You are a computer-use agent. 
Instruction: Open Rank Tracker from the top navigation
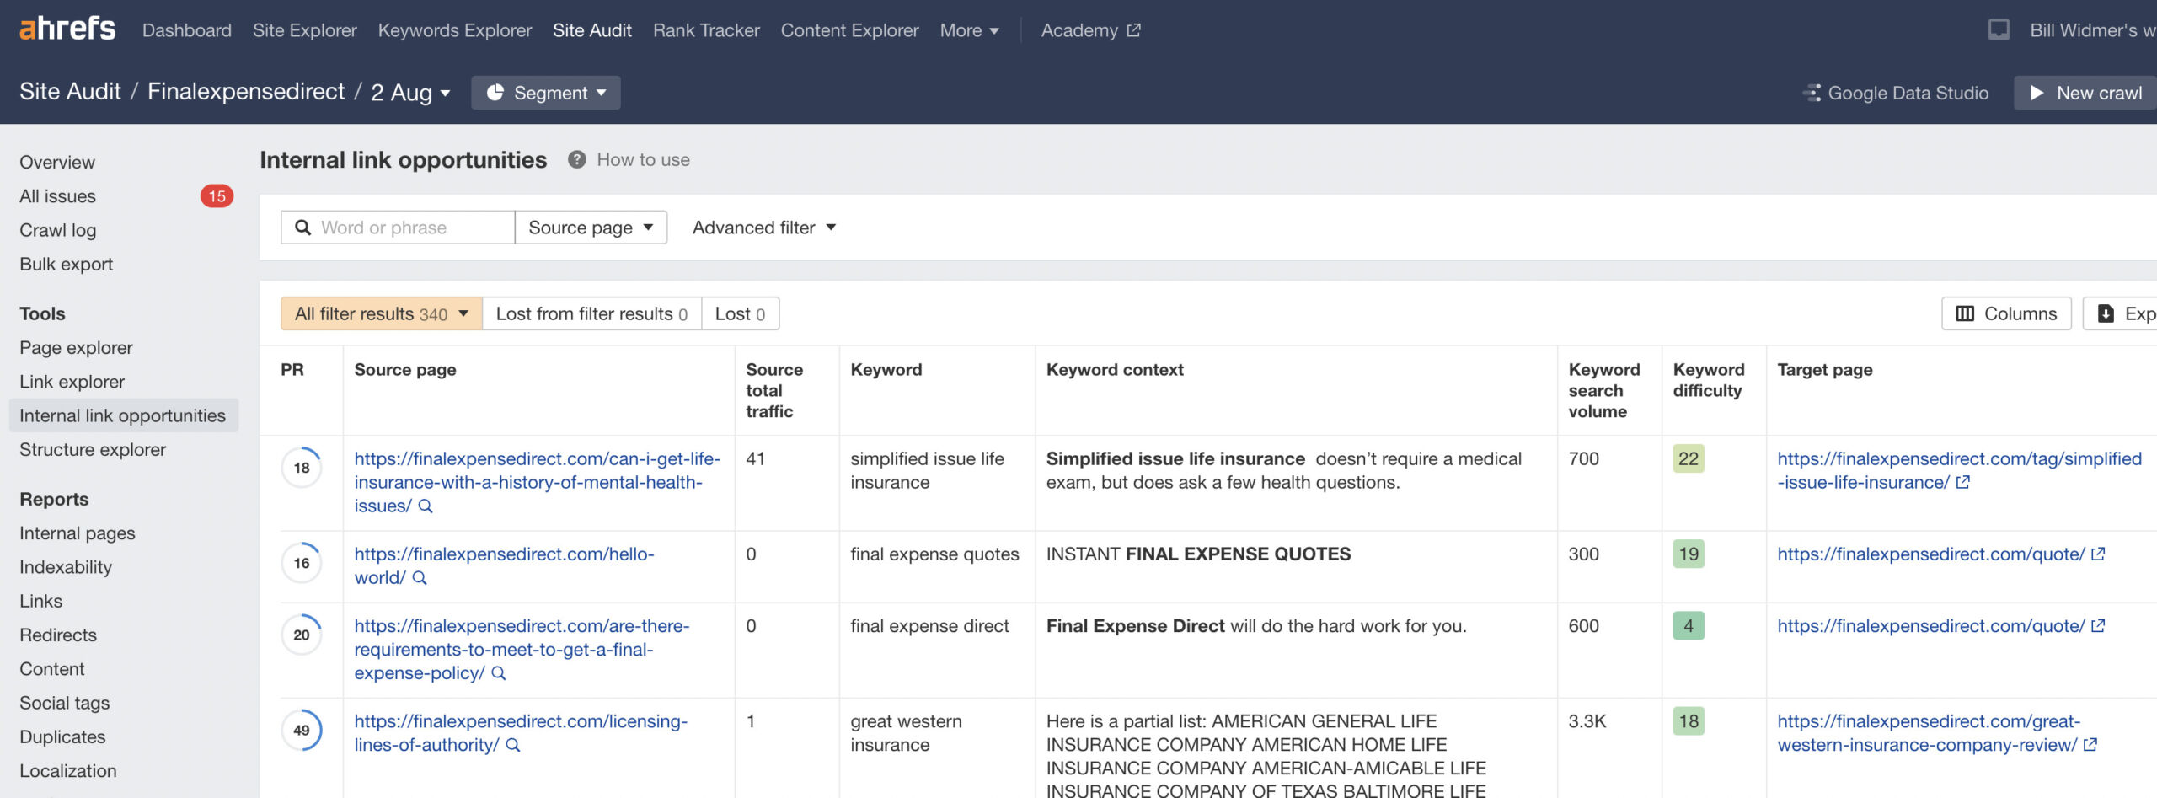pos(705,29)
